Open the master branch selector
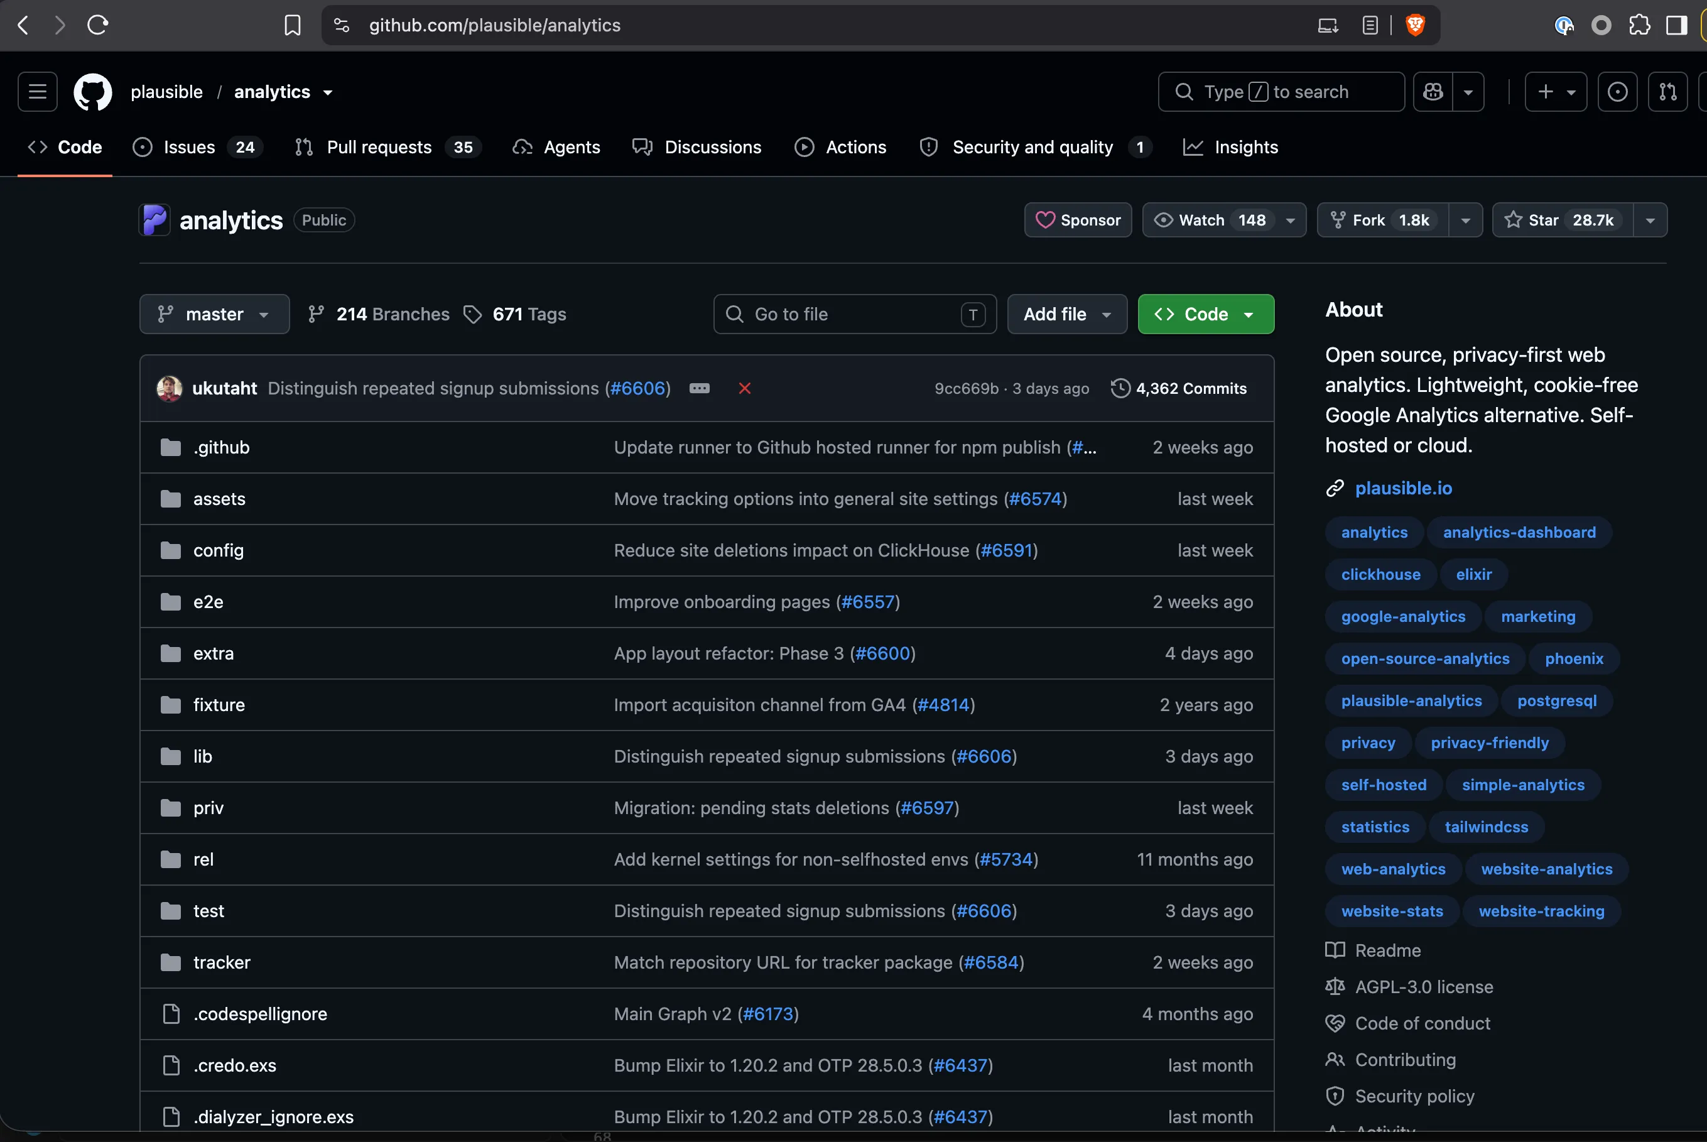Viewport: 1707px width, 1142px height. [214, 314]
